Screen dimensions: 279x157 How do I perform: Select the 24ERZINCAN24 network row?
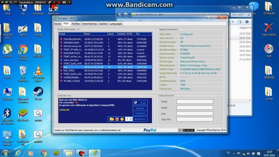105,43
